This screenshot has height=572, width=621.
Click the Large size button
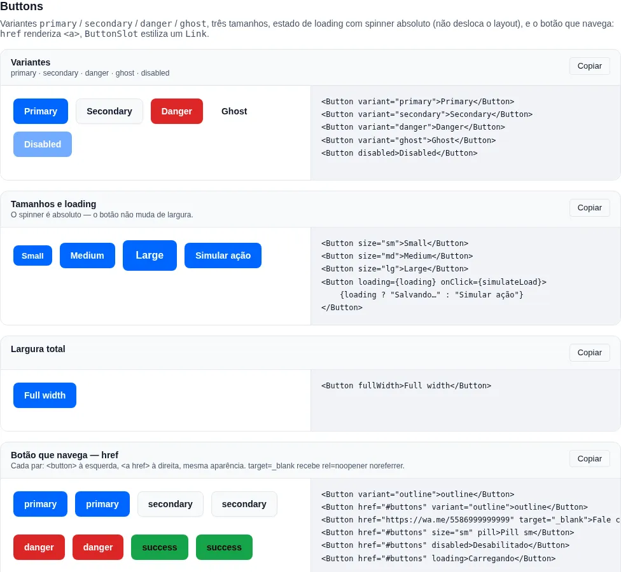point(150,255)
